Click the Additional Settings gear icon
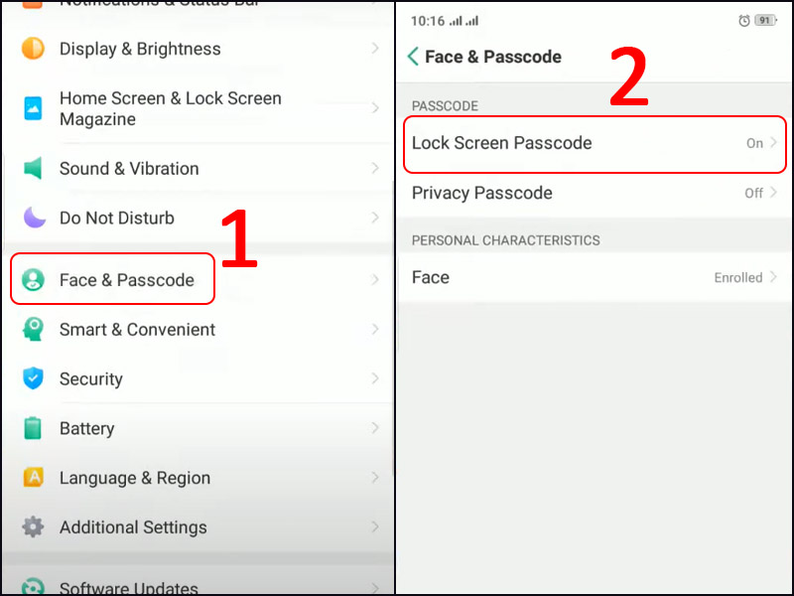 (x=34, y=527)
